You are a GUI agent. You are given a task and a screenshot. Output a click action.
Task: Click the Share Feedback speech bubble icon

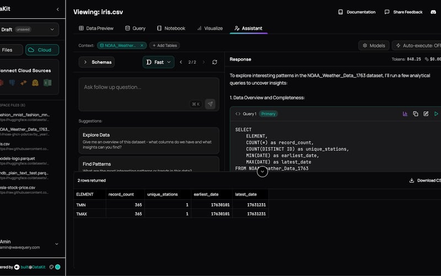point(387,12)
